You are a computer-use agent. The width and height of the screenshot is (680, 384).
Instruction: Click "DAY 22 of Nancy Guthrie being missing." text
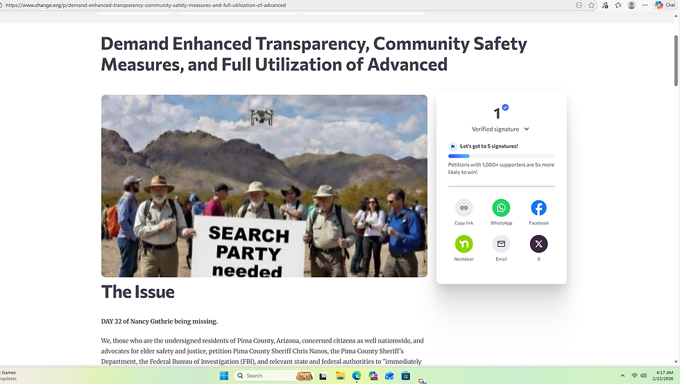click(159, 321)
